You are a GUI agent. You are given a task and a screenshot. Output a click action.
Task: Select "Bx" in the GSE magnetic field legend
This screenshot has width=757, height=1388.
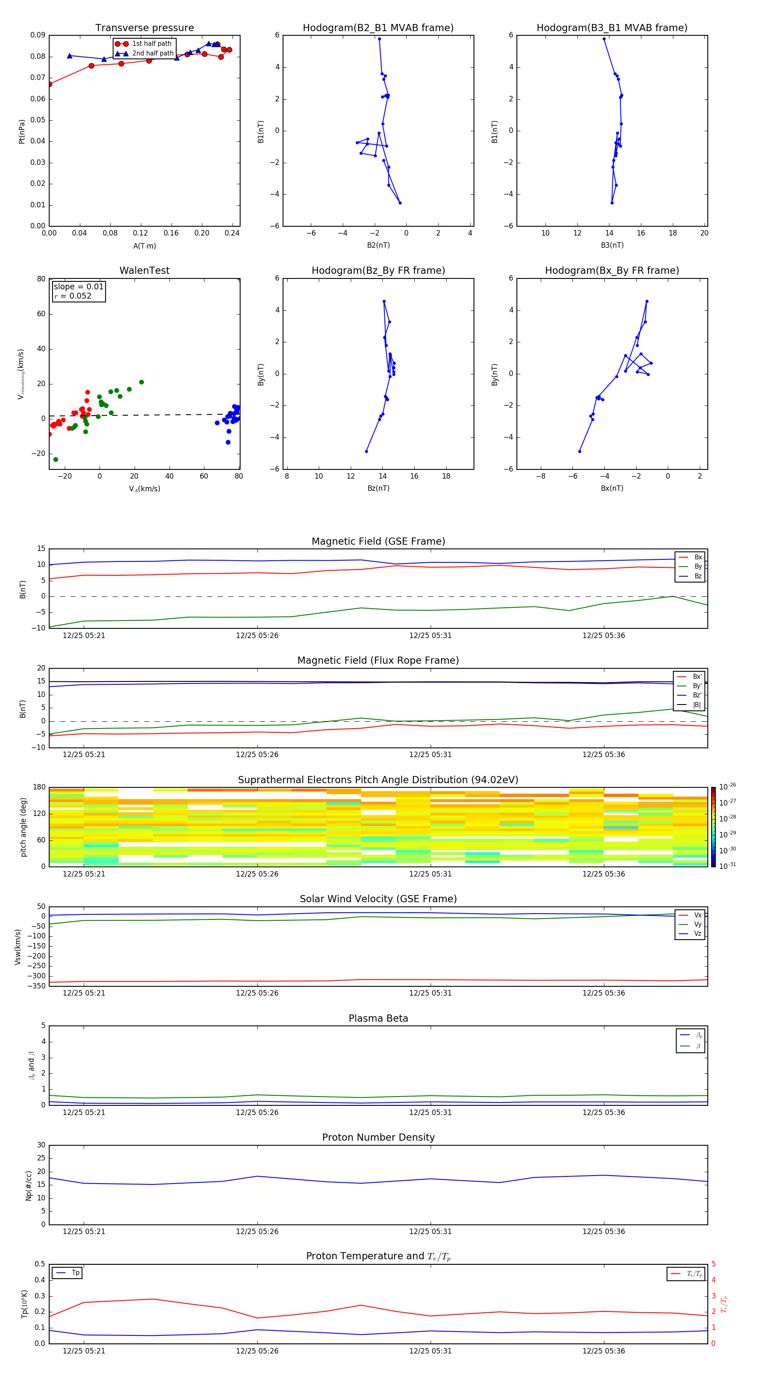690,557
